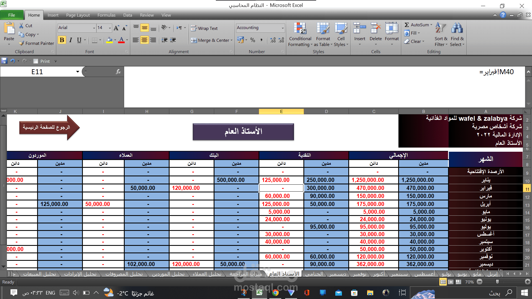
Task: Click Increase Font Size icon
Action: click(x=116, y=28)
